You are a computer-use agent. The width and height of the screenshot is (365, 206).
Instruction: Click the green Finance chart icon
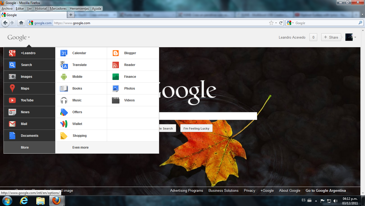click(116, 77)
